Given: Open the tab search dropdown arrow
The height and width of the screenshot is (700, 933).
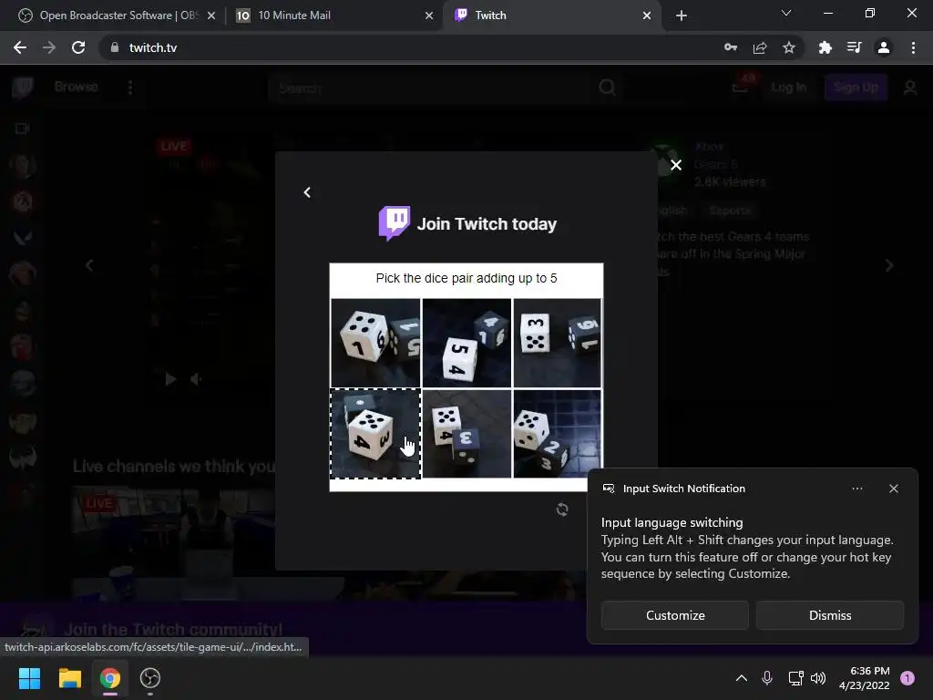Looking at the screenshot, I should pyautogui.click(x=786, y=13).
